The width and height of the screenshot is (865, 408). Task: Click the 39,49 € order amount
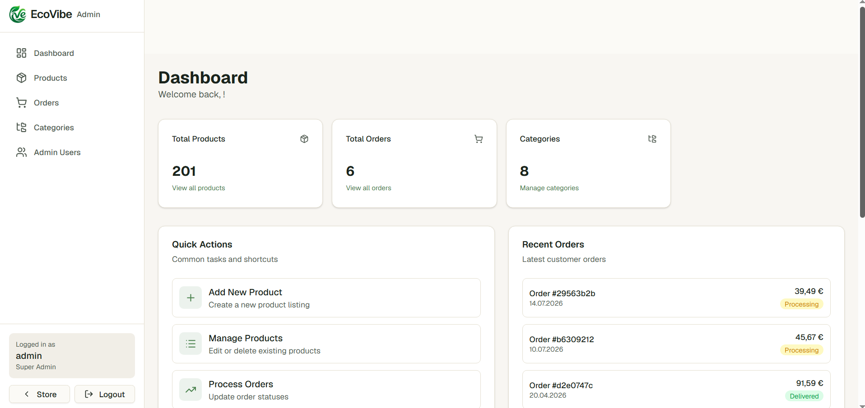pos(809,291)
